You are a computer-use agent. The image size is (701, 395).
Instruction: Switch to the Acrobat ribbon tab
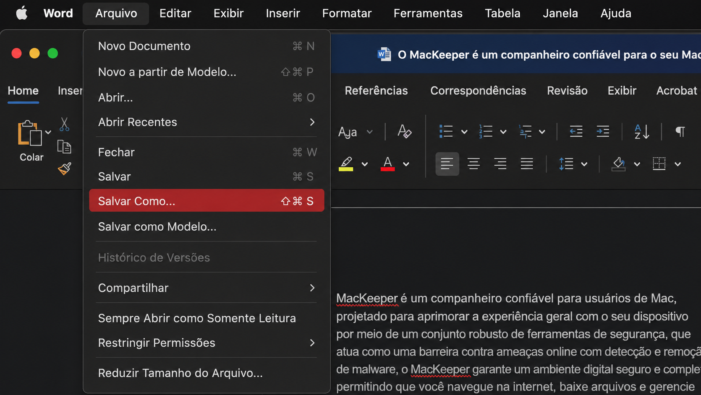click(x=677, y=91)
